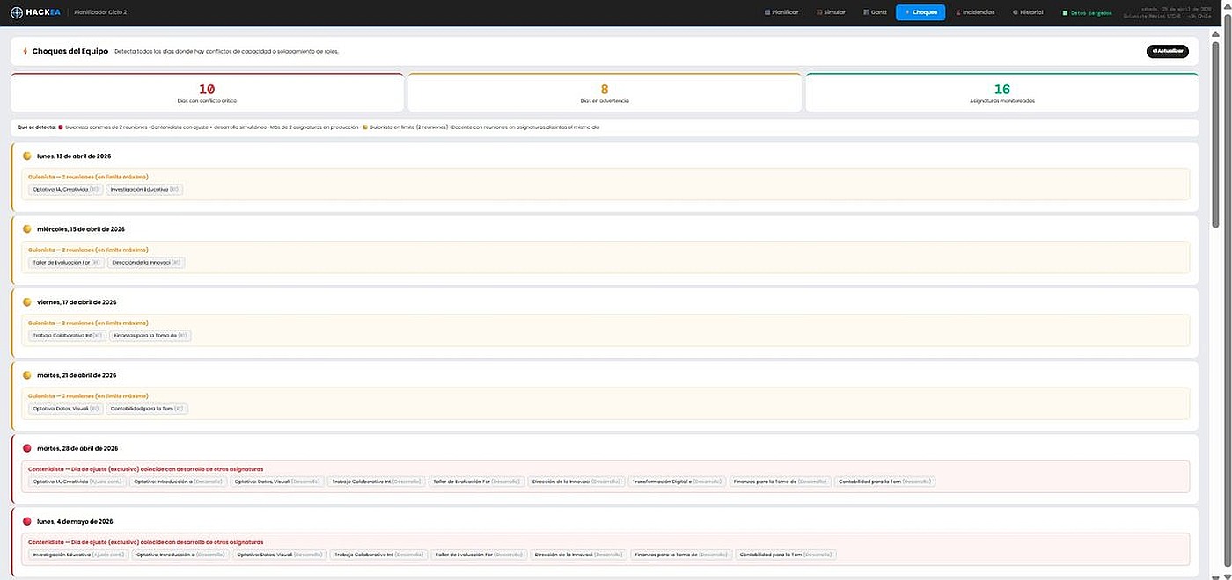Viewport: 1232px width, 580px height.
Task: Click the viernes, 17 de abril de 2026 heading
Action: [77, 301]
